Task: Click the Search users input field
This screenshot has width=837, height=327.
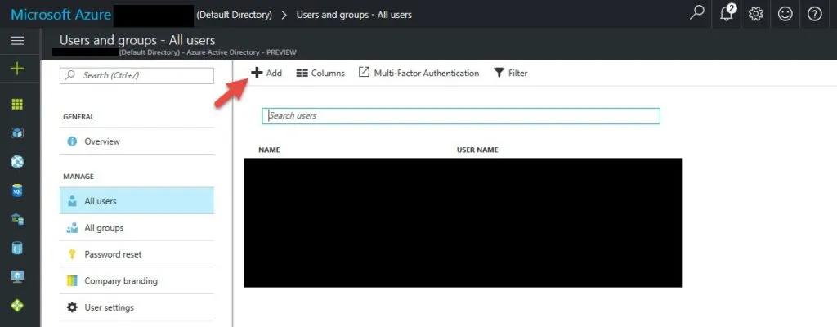Action: click(x=460, y=116)
